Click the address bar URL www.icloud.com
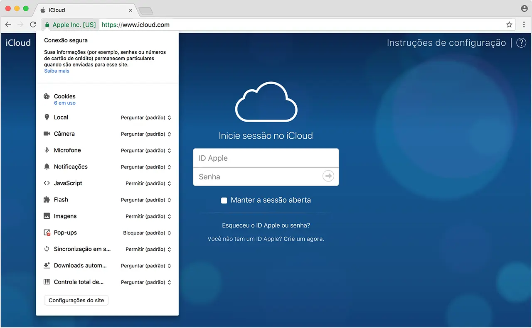 (x=135, y=25)
